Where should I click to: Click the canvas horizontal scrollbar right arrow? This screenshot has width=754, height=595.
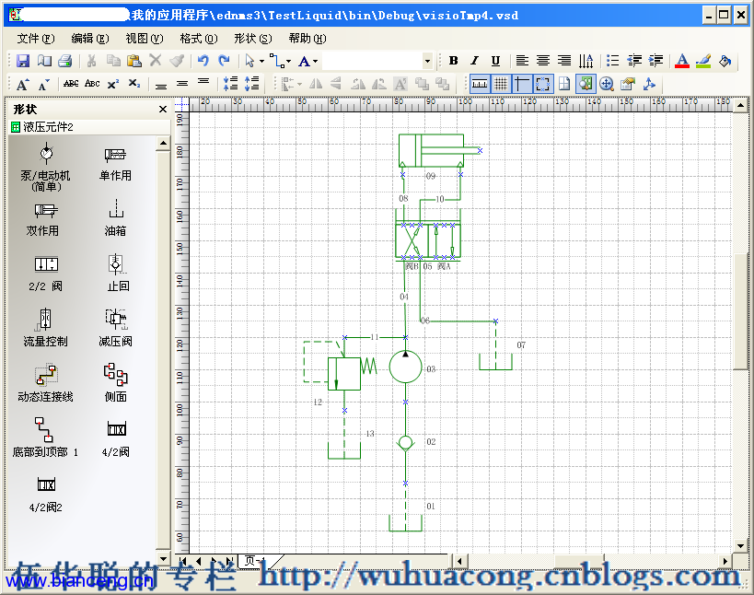(x=725, y=561)
